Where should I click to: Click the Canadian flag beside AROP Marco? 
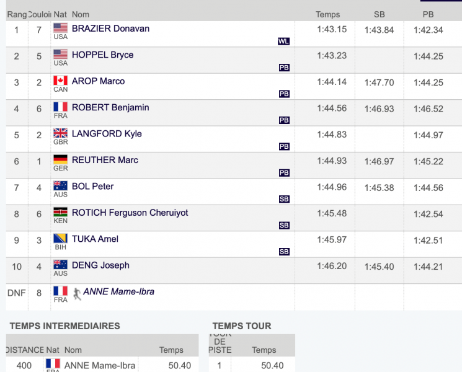(x=60, y=81)
